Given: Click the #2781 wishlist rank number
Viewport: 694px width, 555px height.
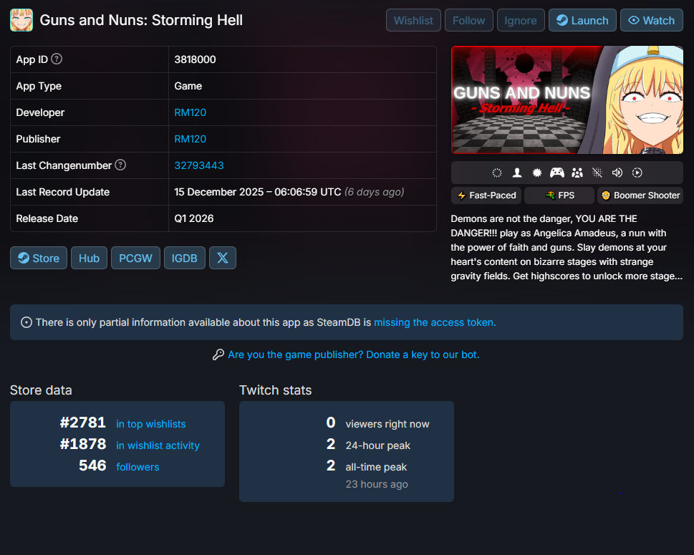Looking at the screenshot, I should (x=83, y=423).
